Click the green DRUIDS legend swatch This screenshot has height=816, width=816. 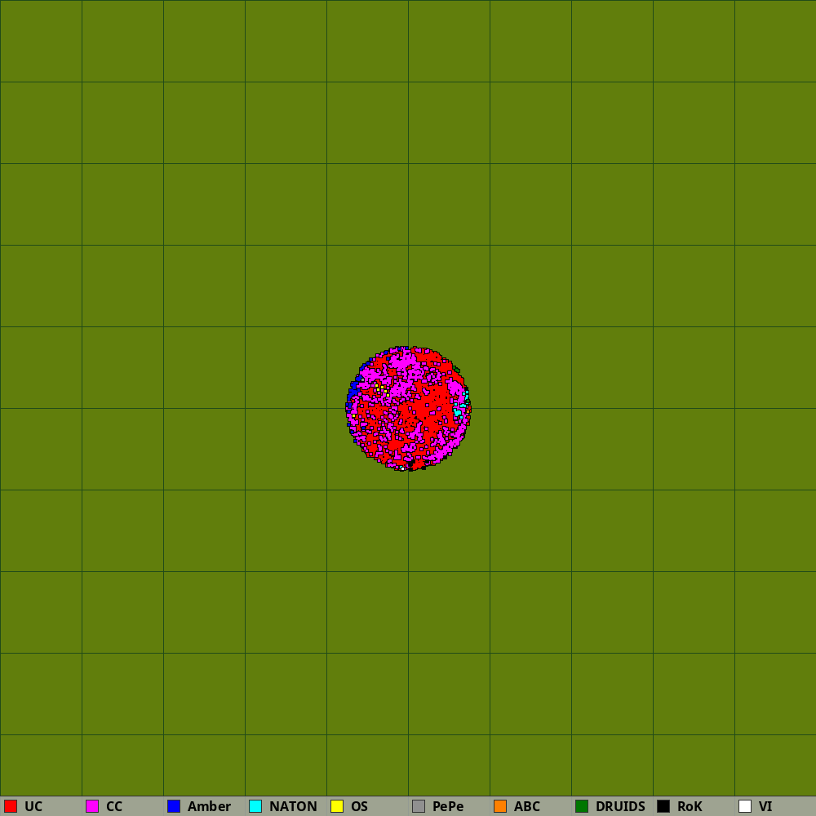point(582,806)
